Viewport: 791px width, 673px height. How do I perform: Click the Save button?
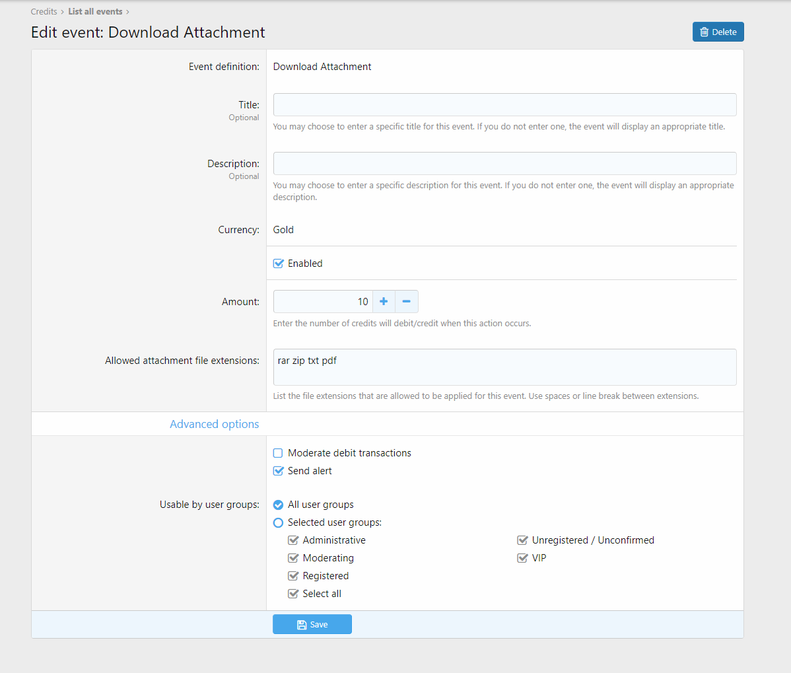[x=312, y=624]
